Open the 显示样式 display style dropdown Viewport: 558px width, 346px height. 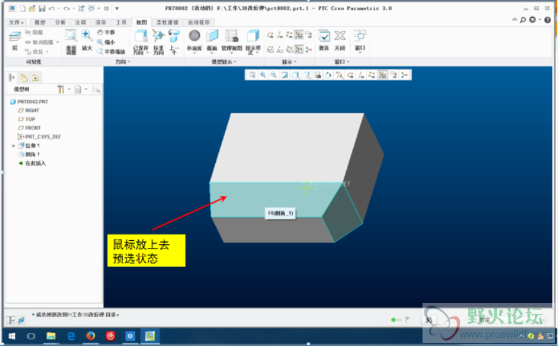(253, 42)
